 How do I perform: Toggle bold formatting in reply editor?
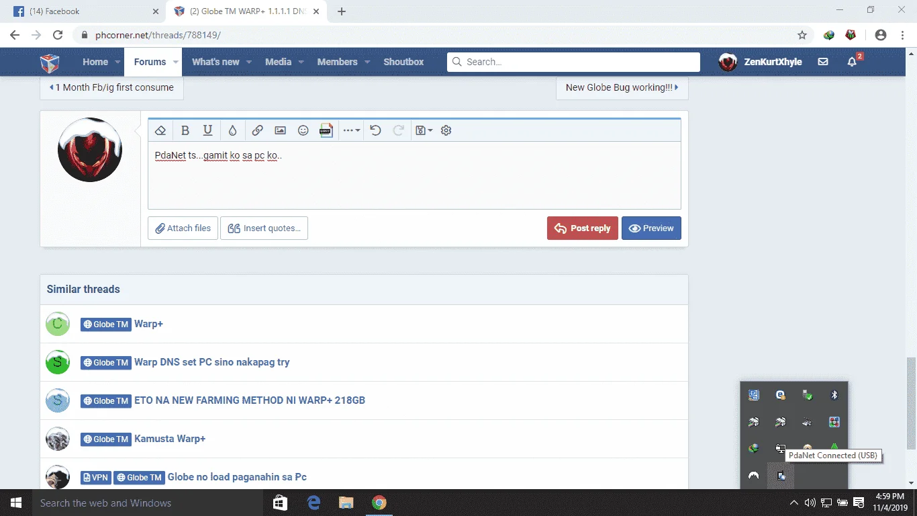185,130
